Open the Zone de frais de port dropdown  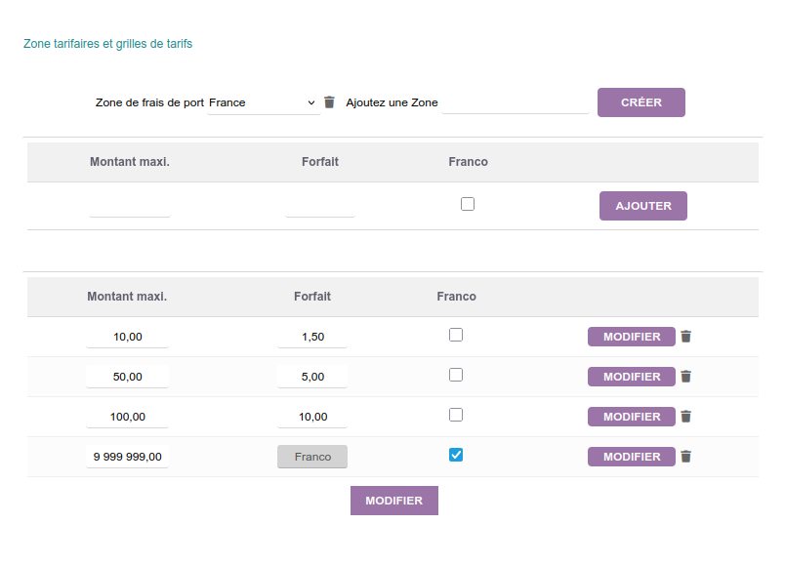pyautogui.click(x=264, y=102)
